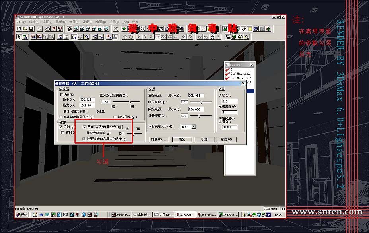Open the 文件(F) menu
369x233 pixels.
[21, 22]
